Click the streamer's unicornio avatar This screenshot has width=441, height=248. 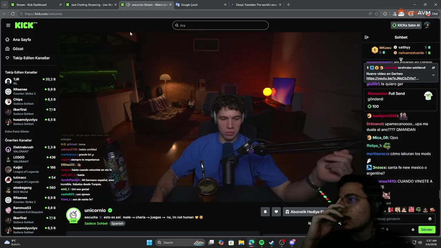73,215
